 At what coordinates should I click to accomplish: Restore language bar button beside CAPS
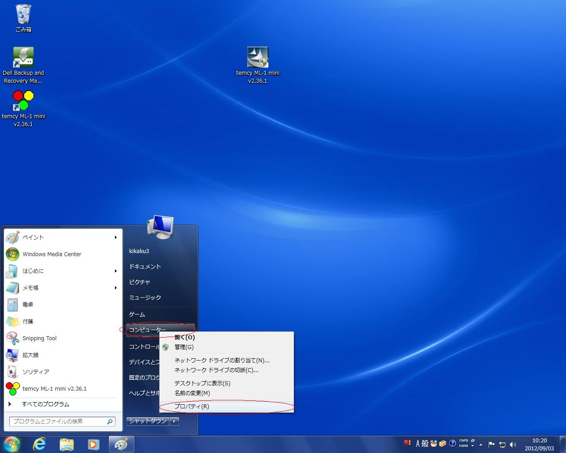coord(473,441)
